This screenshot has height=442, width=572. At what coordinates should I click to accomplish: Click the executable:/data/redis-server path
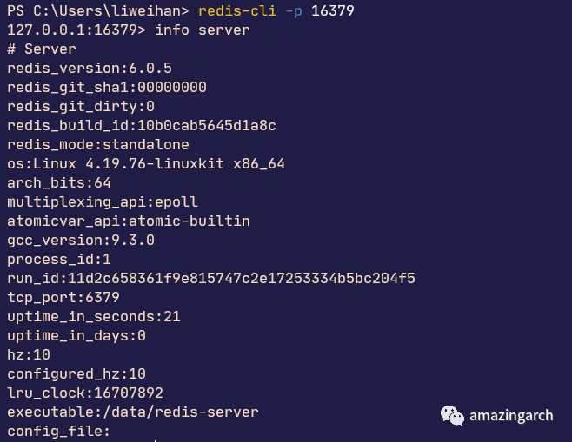[x=133, y=412]
